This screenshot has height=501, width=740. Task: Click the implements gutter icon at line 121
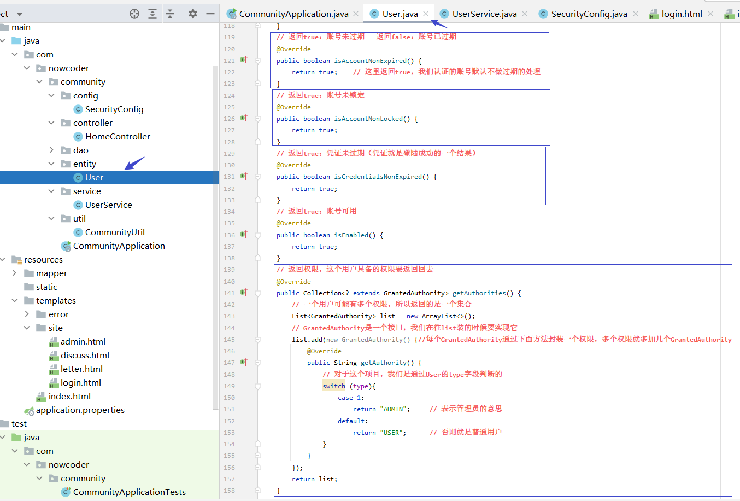244,60
